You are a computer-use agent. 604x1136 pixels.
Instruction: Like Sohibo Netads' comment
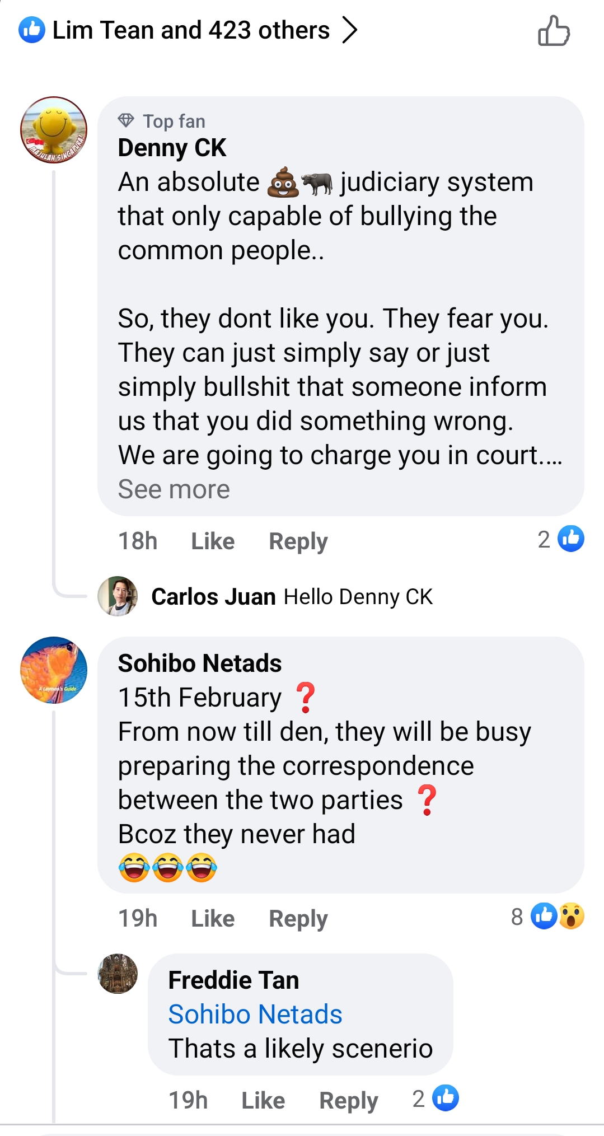pyautogui.click(x=213, y=919)
